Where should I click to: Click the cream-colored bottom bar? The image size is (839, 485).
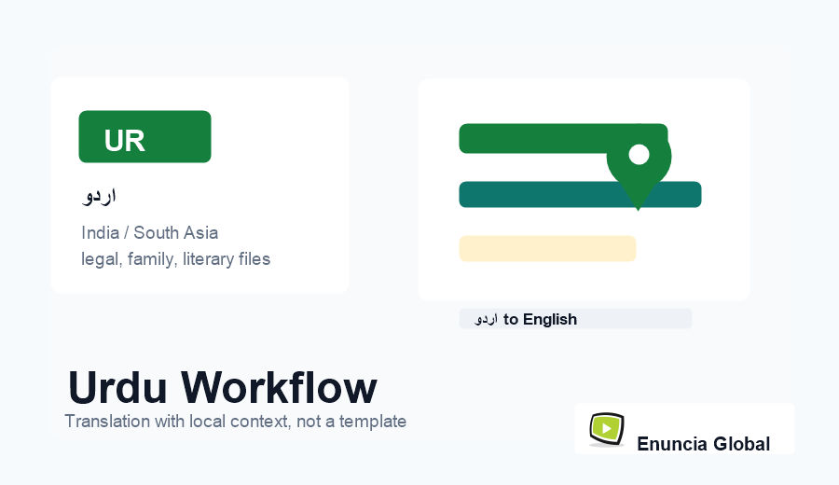[547, 248]
